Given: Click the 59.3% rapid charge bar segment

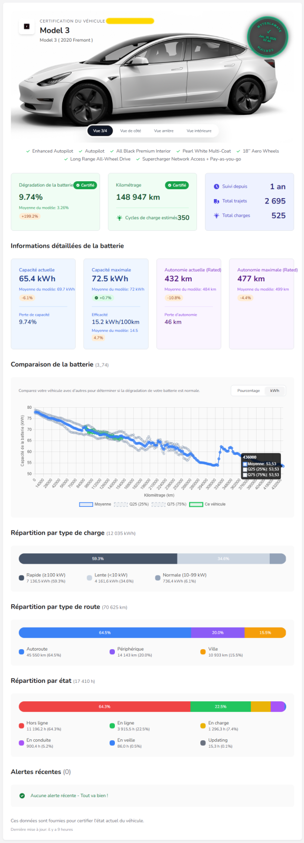Looking at the screenshot, I should point(98,558).
